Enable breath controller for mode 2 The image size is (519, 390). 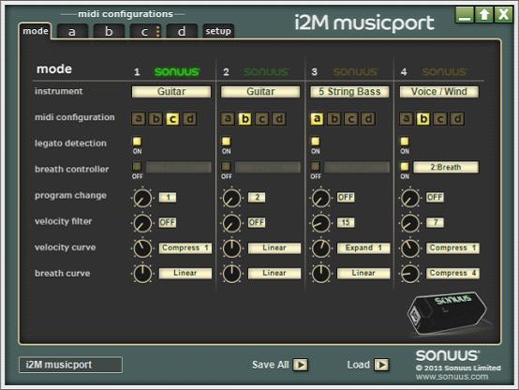coord(226,166)
